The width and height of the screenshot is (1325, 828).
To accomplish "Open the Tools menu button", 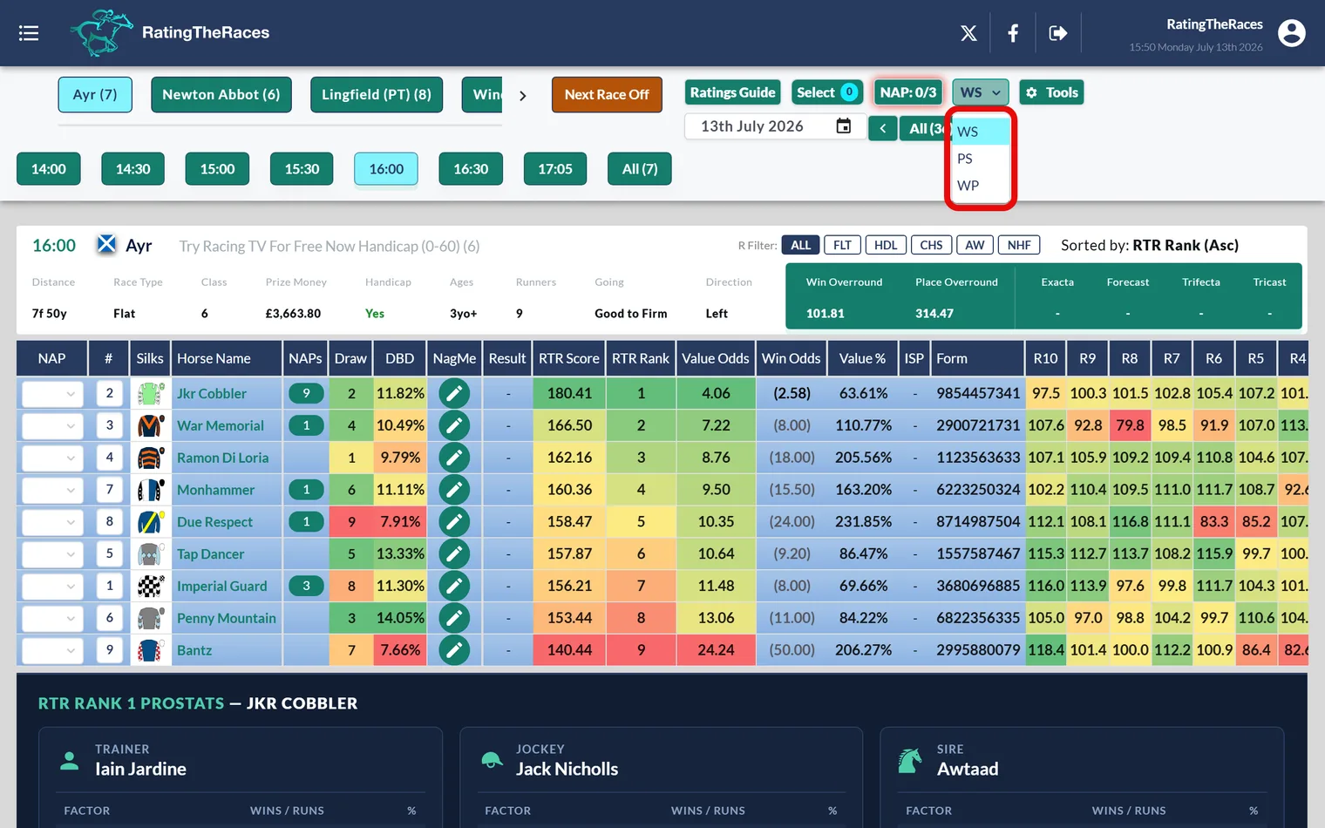I will tap(1051, 92).
